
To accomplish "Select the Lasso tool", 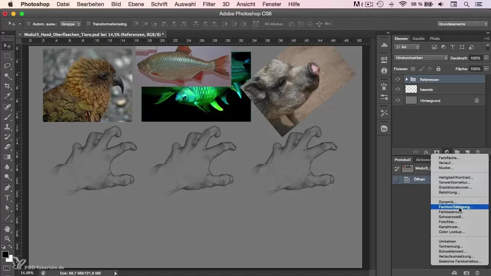I will 7,66.
